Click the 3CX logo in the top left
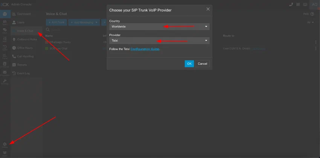This screenshot has height=158, width=320. pos(5,5)
